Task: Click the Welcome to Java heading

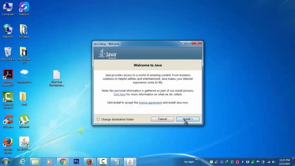Action: click(x=147, y=65)
